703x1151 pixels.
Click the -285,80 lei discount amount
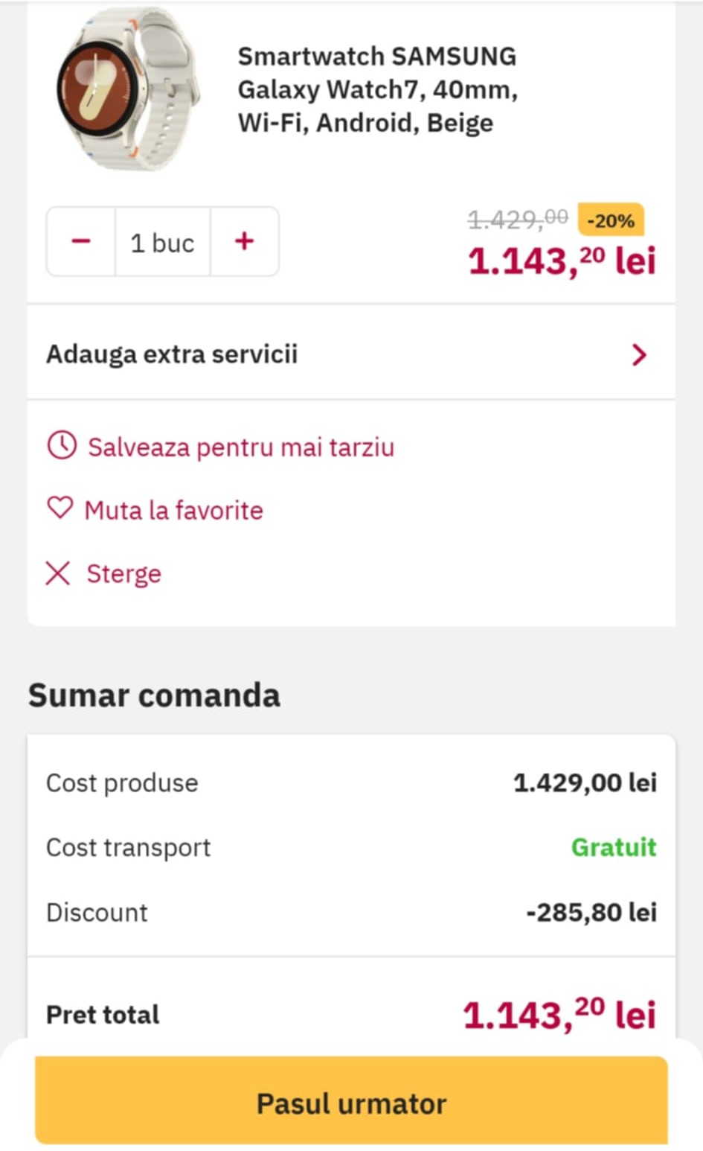(x=591, y=912)
